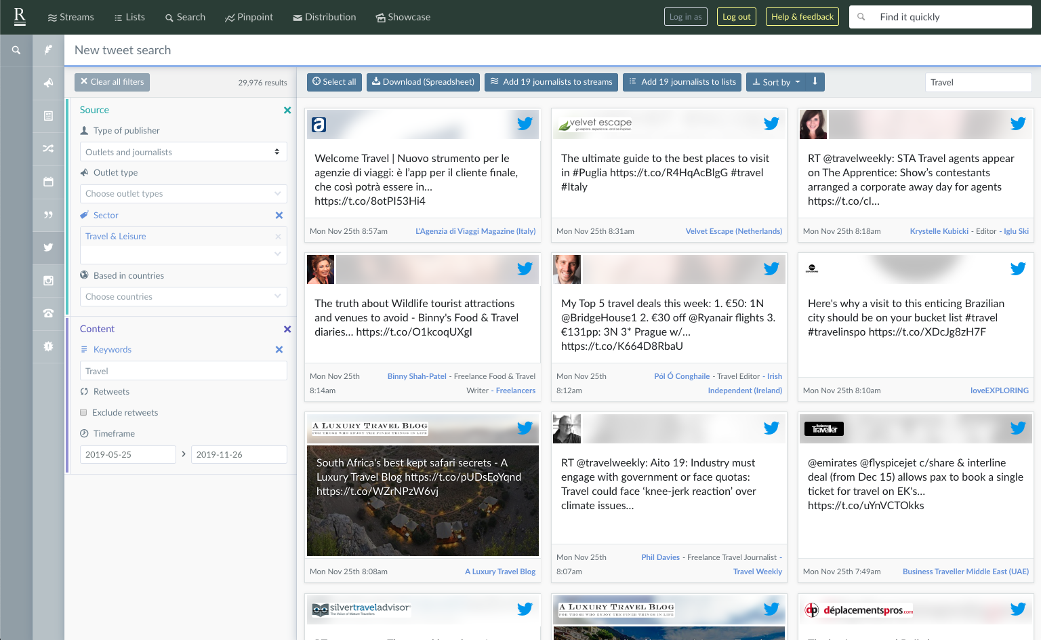Enable the Exclude retweets checkbox
The image size is (1041, 640).
(x=83, y=412)
